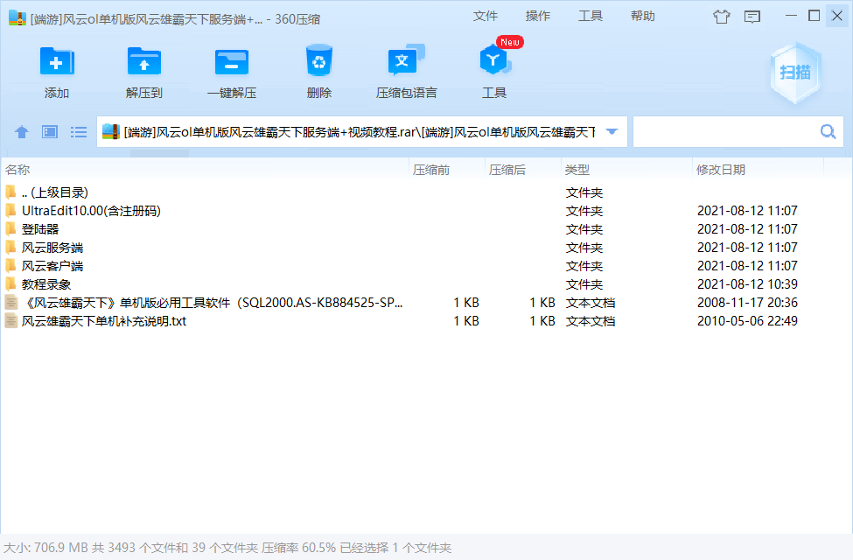Click the text file icon of 《风云雄霸天下》单机版必用工具软件

(10, 302)
